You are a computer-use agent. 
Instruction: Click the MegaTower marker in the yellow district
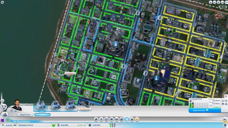click(x=156, y=78)
